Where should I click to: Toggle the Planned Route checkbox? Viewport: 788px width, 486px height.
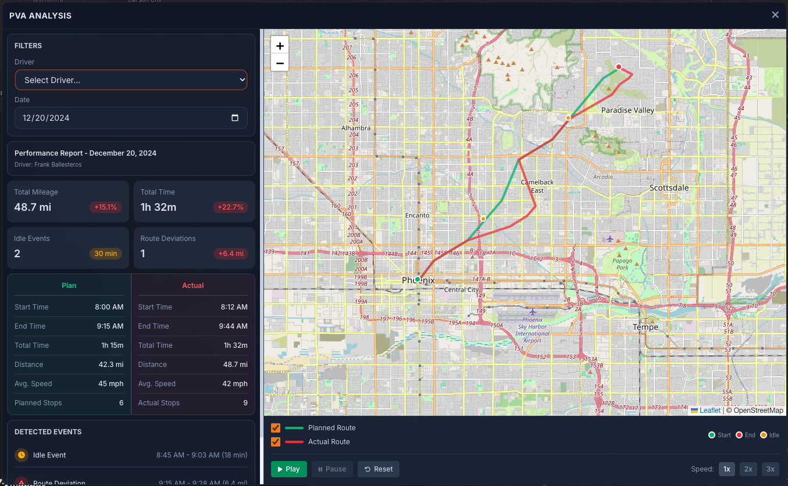[x=276, y=428]
